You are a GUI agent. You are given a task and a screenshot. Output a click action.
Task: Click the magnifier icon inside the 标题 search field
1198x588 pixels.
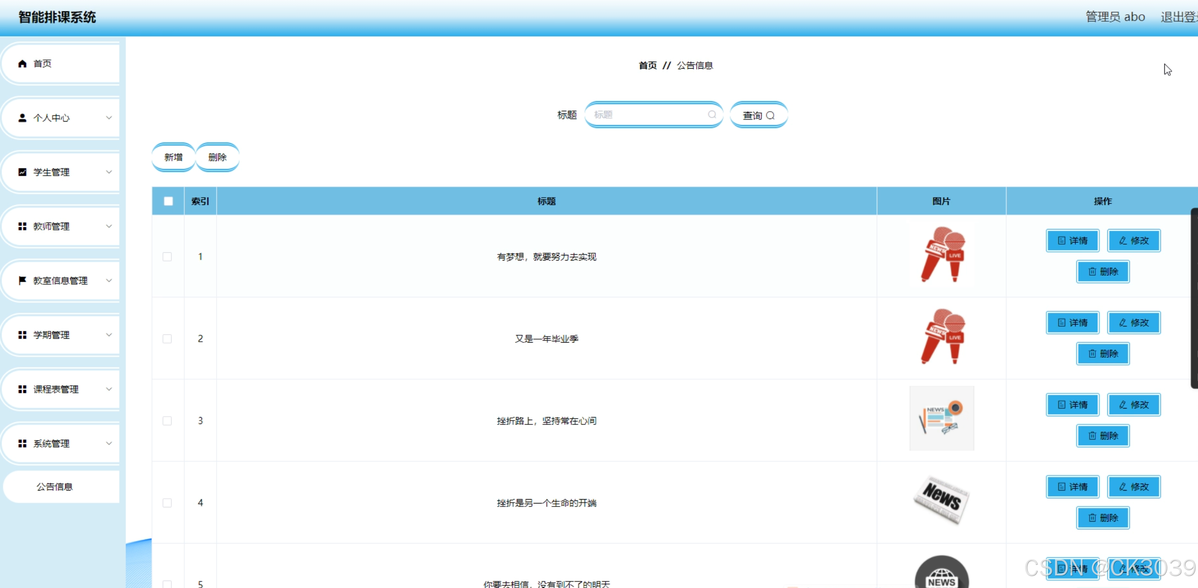pos(712,114)
